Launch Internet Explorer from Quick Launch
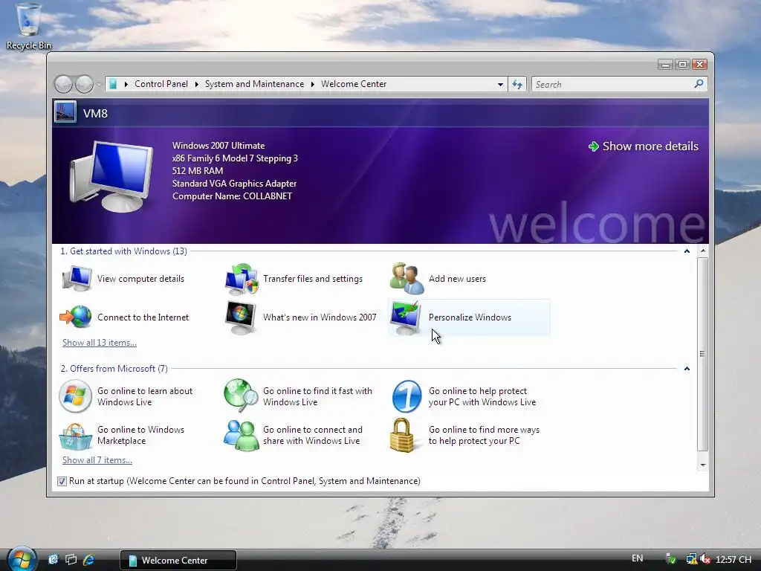761x571 pixels. pyautogui.click(x=88, y=560)
